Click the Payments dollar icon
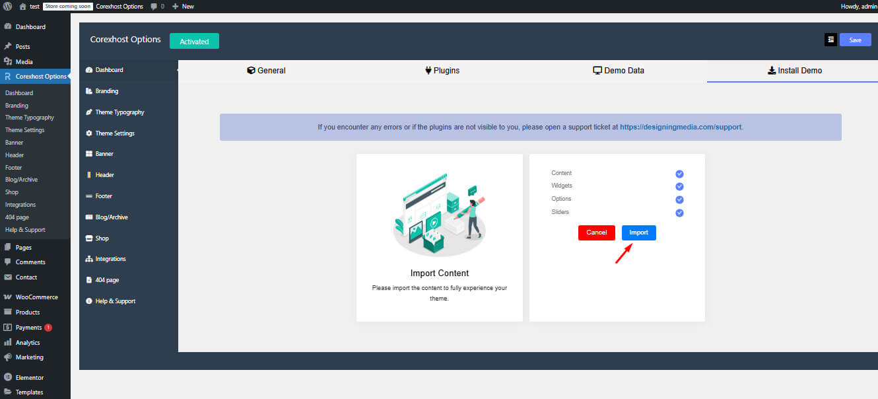Screen dimensions: 878x399 8,327
